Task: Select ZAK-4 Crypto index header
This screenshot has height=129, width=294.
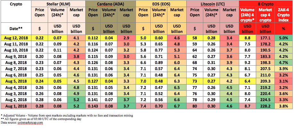Action: (x=284, y=15)
